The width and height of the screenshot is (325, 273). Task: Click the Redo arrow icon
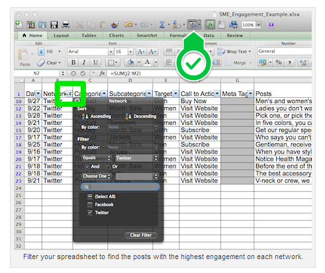click(144, 24)
